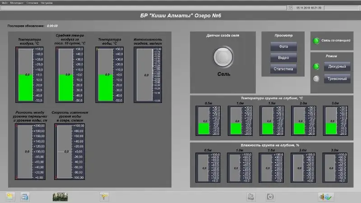The width and height of the screenshot is (361, 203).
Task: Click the air temperature green gauge bar
Action: [x=25, y=88]
